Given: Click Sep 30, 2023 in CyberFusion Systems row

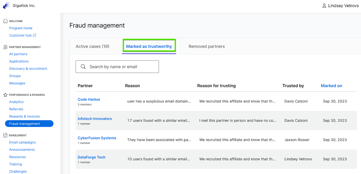Looking at the screenshot, I should 335,140.
